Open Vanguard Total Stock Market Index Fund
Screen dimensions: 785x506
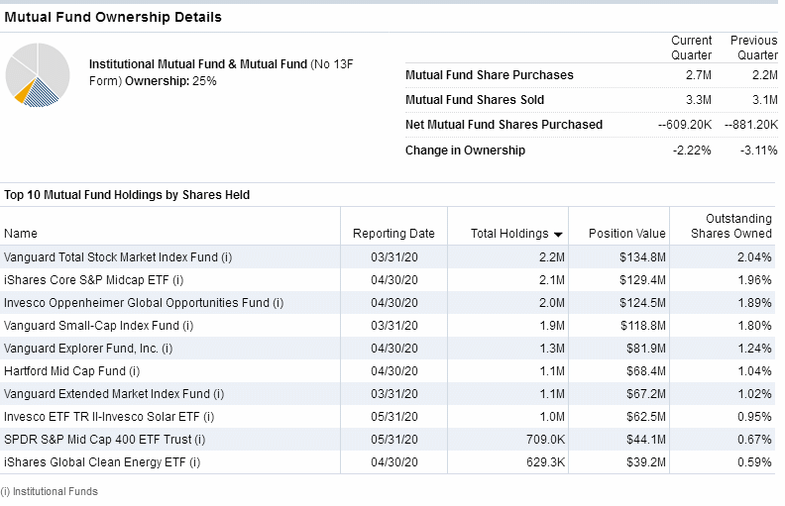[118, 257]
